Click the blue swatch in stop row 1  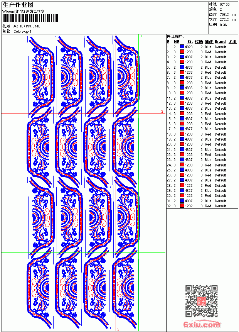(182, 47)
